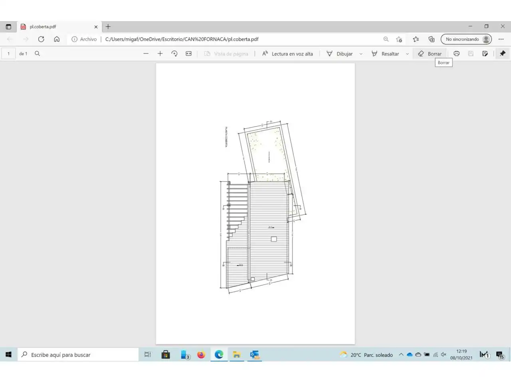Open the browser settings and more menu
Image resolution: width=511 pixels, height=383 pixels.
[501, 39]
